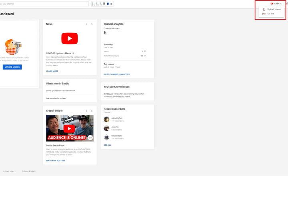Open WATCH ON YOUTUBE link
Viewport: 288px width, 205px height.
pos(56,161)
